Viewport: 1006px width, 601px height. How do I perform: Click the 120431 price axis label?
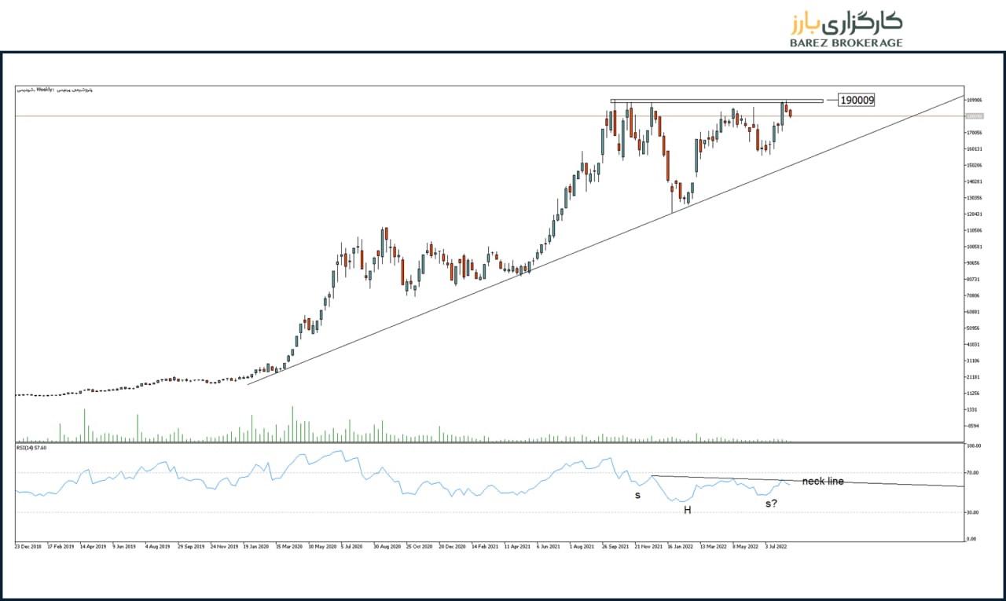pyautogui.click(x=974, y=214)
